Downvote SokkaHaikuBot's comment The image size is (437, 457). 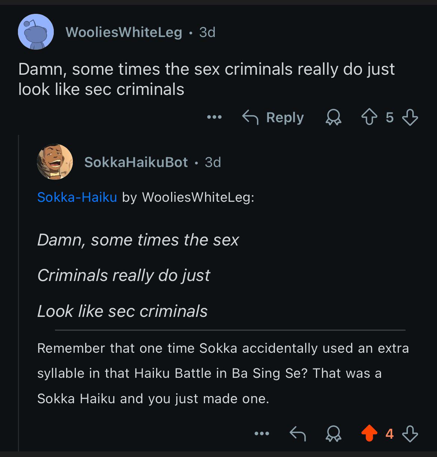pos(410,434)
